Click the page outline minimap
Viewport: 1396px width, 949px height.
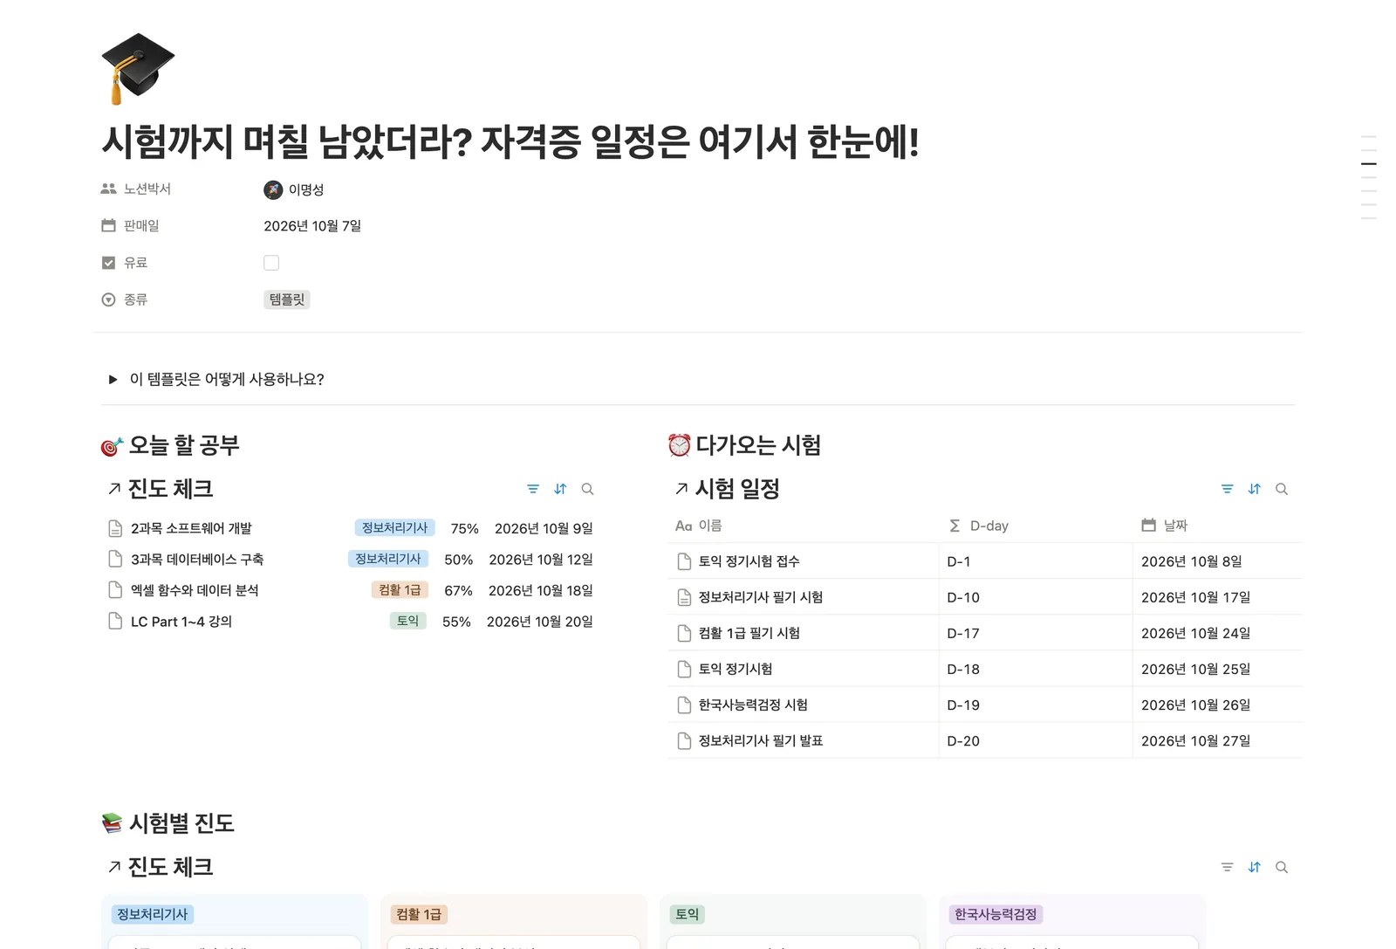1369,177
